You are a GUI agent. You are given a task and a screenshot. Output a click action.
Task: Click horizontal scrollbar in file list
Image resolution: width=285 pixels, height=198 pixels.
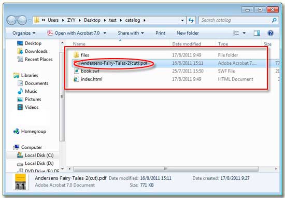coord(166,169)
